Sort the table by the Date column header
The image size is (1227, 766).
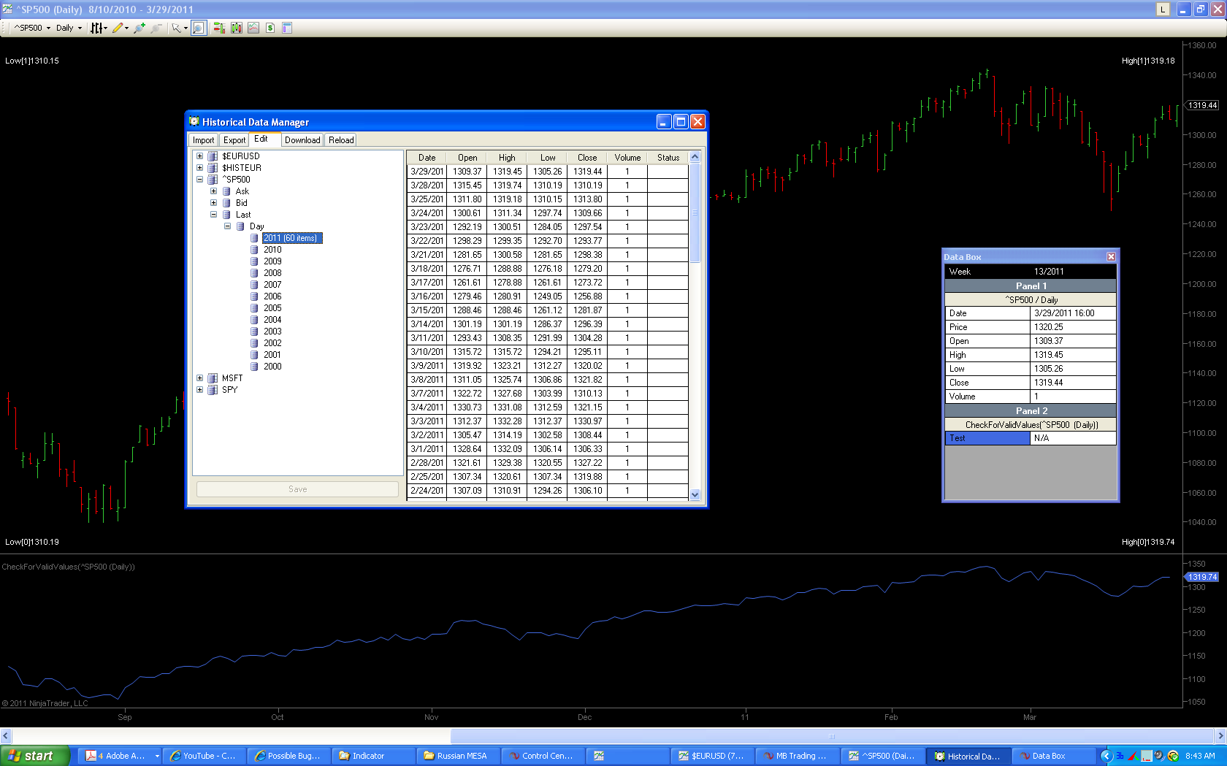[427, 158]
